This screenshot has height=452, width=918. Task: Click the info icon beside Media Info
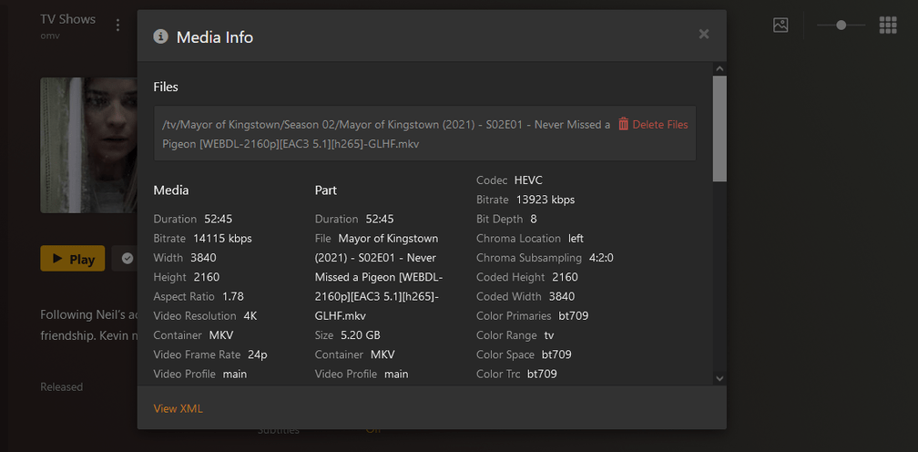pyautogui.click(x=161, y=36)
